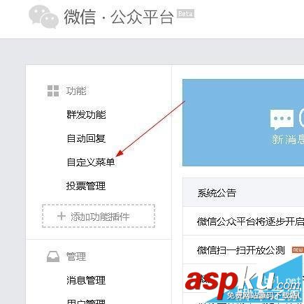Image resolution: width=304 pixels, height=304 pixels.
Task: Open announcement 微信扫一扫开放公测
Action: (x=241, y=250)
